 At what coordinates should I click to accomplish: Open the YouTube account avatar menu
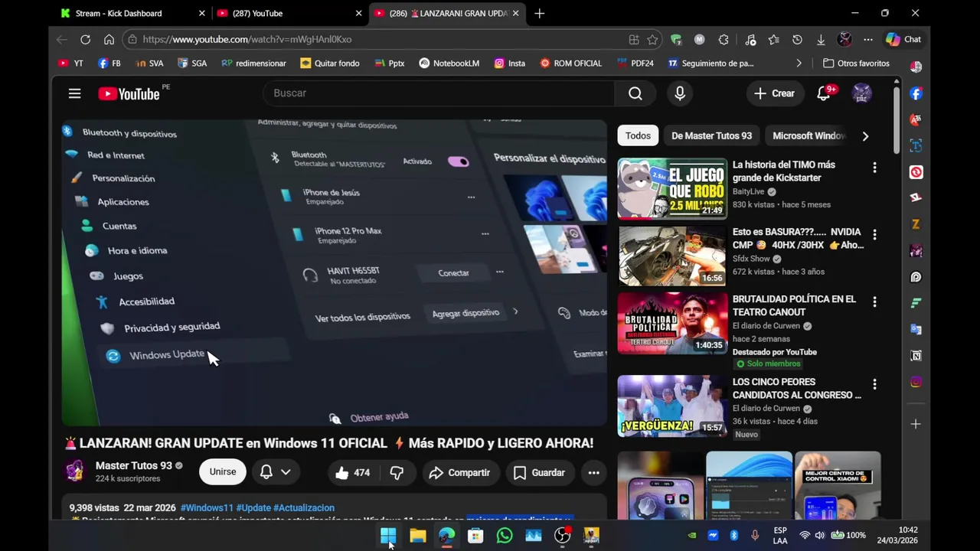(862, 93)
